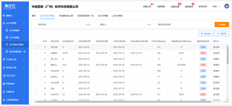Screen dimensions: 232x106
Task: Click the orange 搜索 button
Action: click(222, 24)
